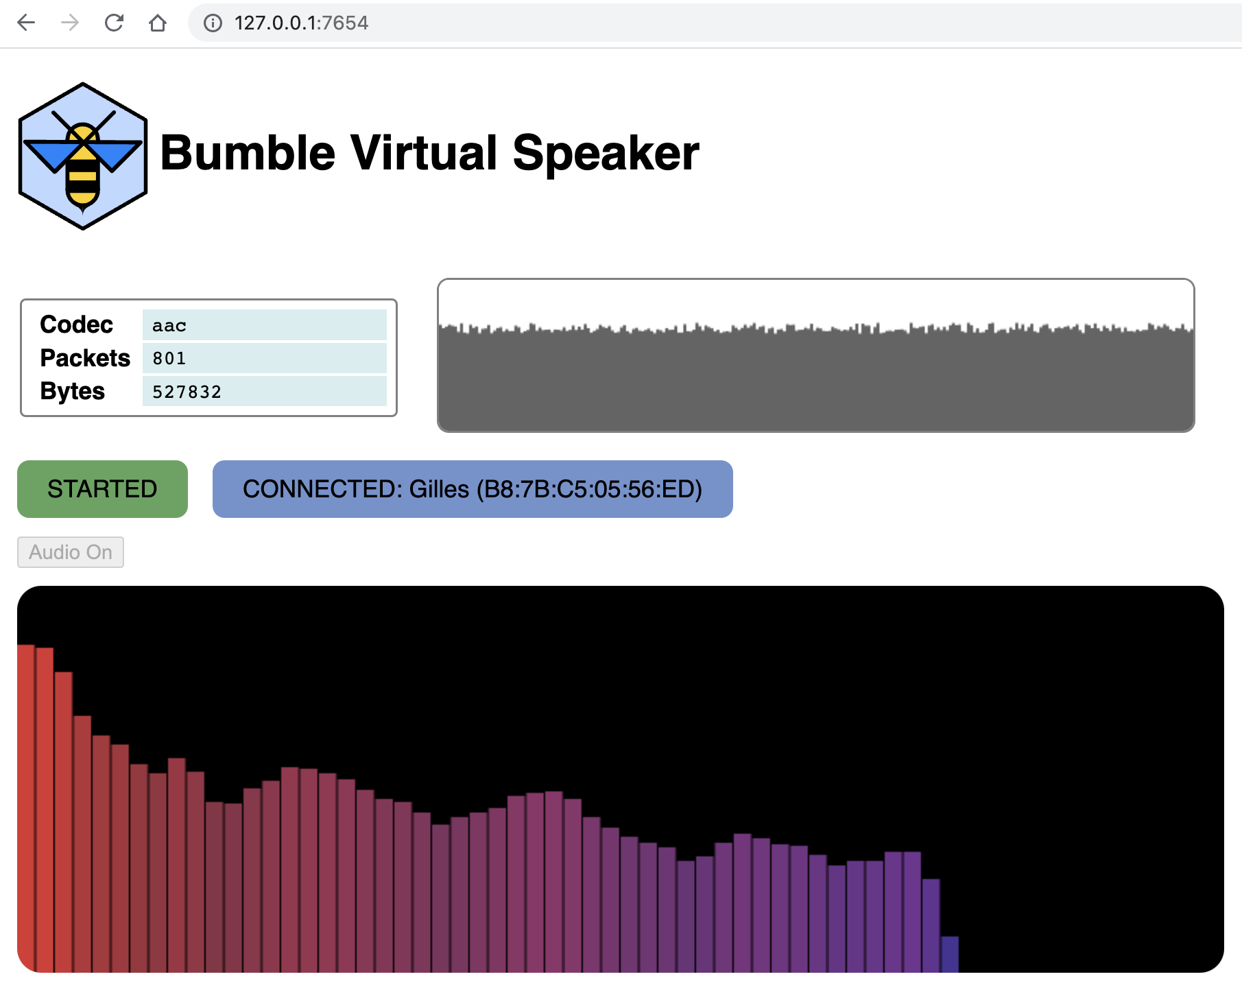Image resolution: width=1242 pixels, height=994 pixels.
Task: Click the browser forward arrow
Action: [x=70, y=23]
